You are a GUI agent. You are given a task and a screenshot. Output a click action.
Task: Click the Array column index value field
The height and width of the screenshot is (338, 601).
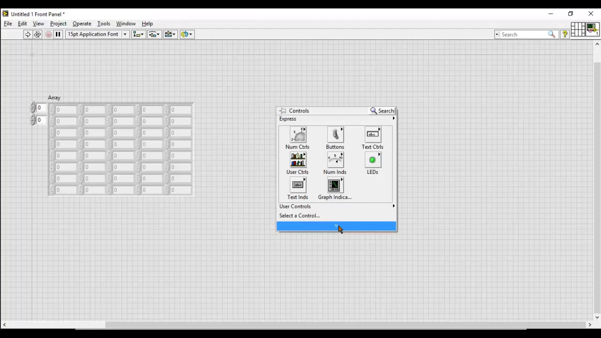pos(42,120)
